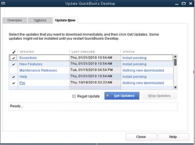Click the UPDATES column header

[x=27, y=52]
